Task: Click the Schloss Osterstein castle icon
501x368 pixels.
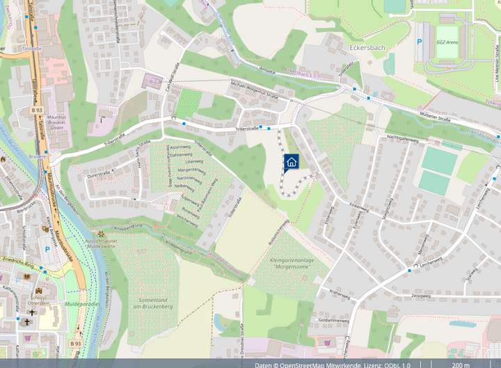Action: tap(39, 291)
